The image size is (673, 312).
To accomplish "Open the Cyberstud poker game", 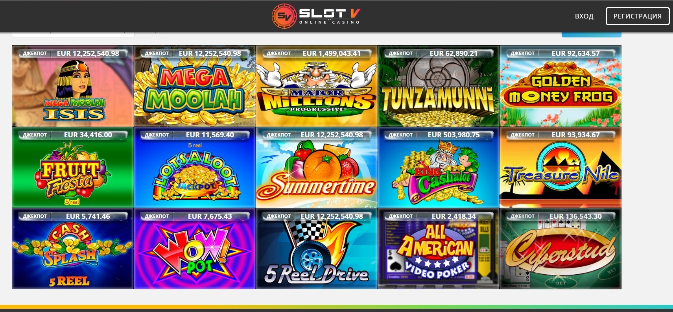I will coord(561,249).
